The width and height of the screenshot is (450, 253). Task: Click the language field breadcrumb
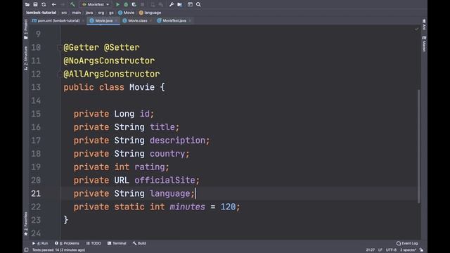click(x=150, y=13)
